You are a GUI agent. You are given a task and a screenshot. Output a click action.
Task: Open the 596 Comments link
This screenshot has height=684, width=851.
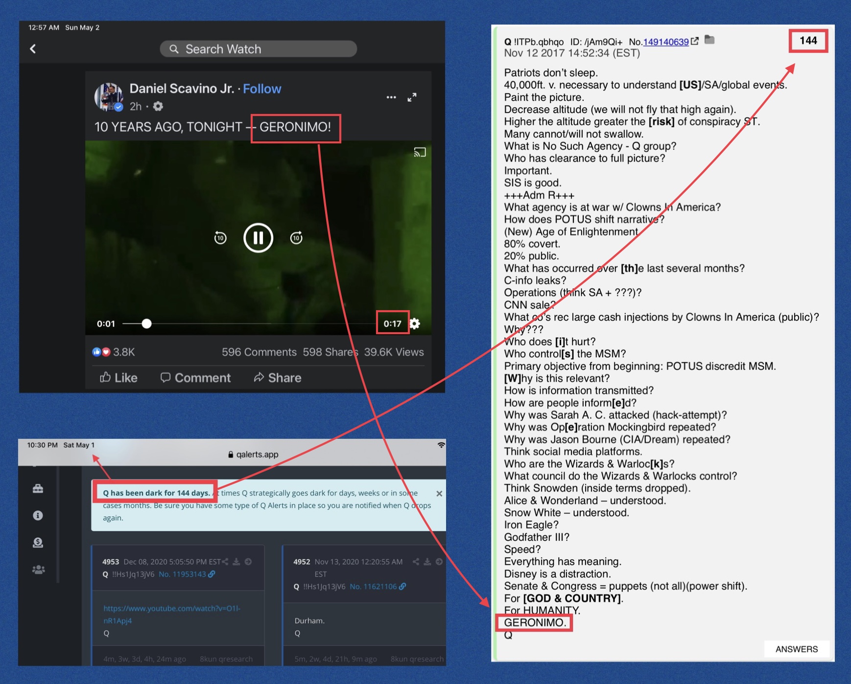(259, 352)
